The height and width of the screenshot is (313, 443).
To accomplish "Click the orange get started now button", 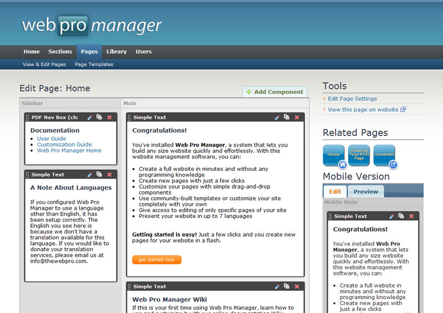I will click(x=157, y=260).
